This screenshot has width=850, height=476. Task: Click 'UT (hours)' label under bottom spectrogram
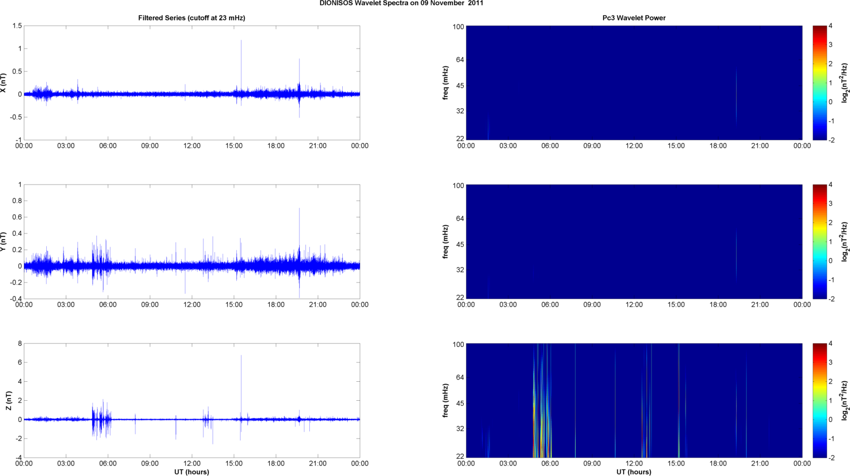(x=634, y=472)
